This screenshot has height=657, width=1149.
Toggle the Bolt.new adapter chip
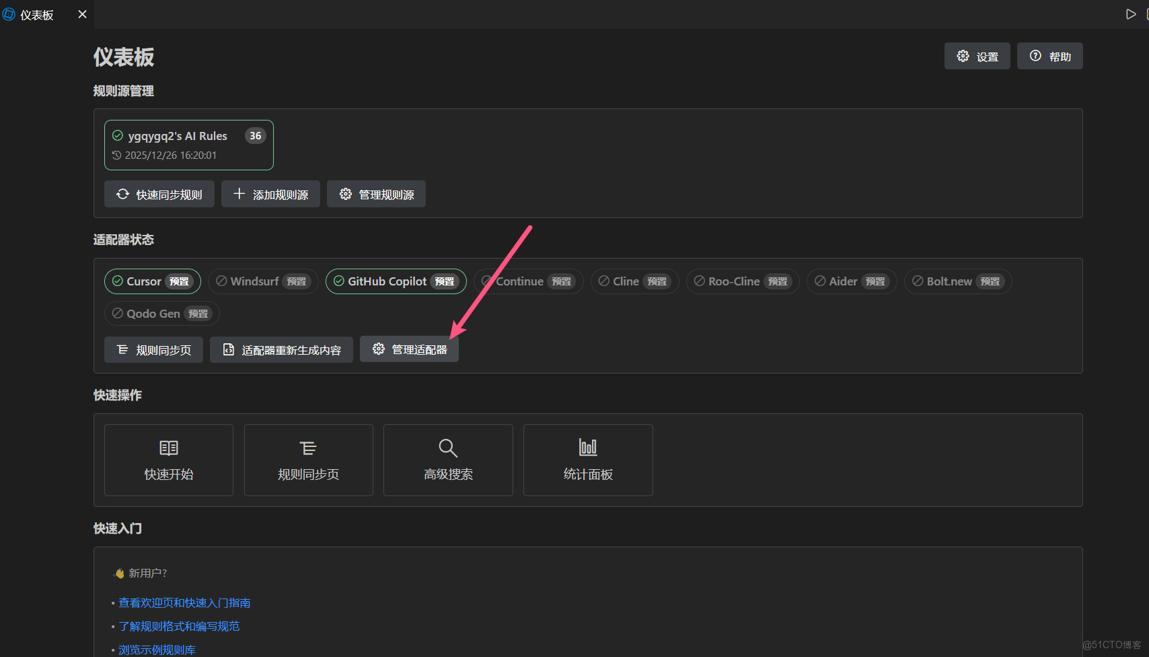tap(958, 281)
